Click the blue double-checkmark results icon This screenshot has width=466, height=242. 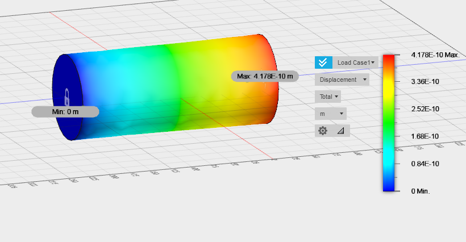coord(323,62)
